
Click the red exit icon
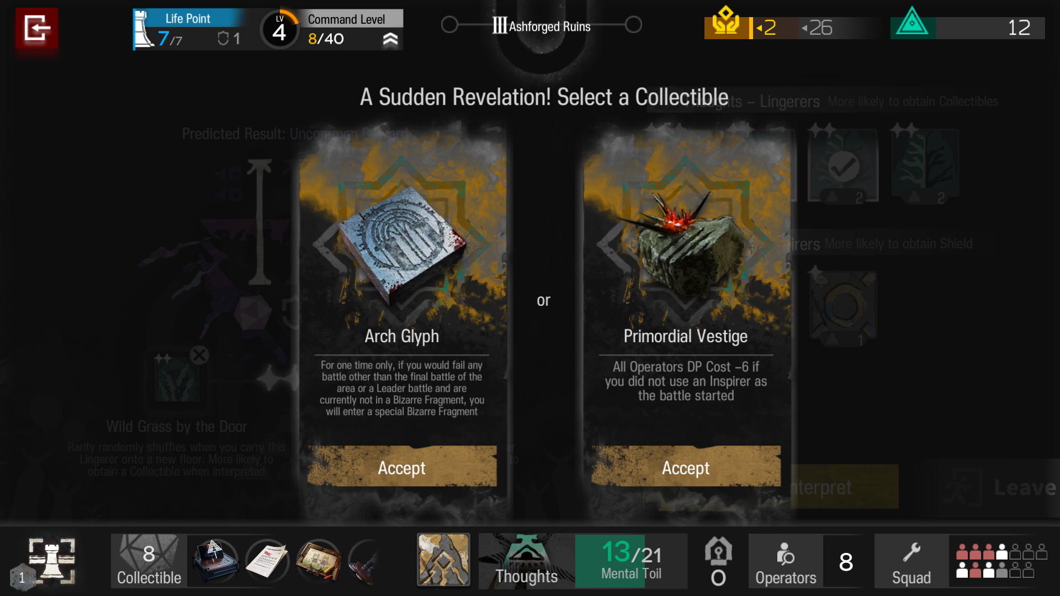pos(36,28)
